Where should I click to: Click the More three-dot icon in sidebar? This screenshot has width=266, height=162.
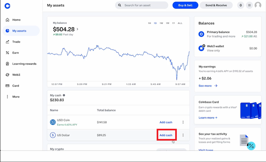pyautogui.click(x=7, y=96)
